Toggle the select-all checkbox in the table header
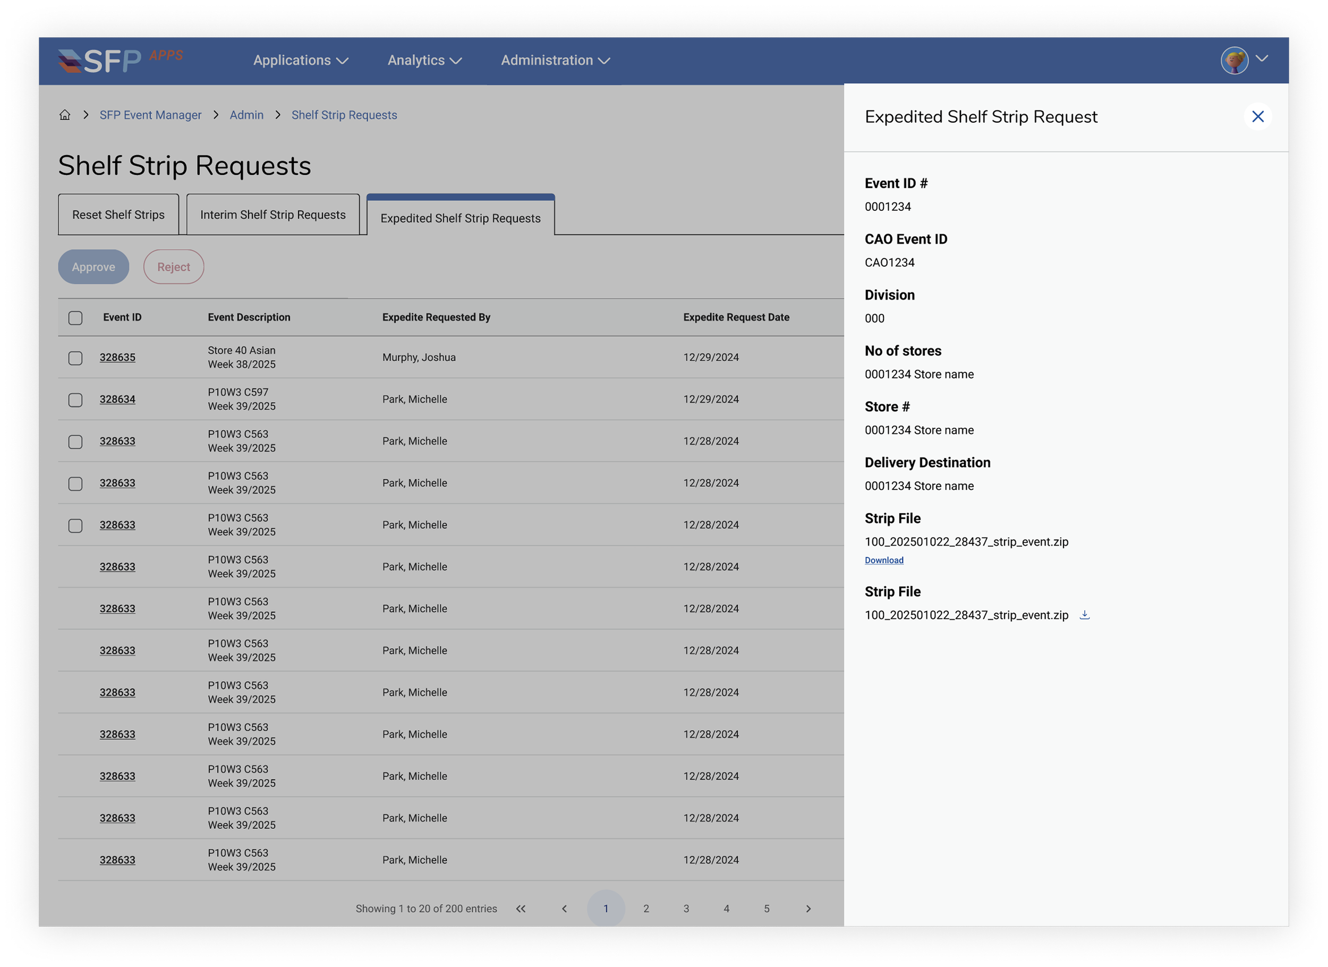Viewport: 1328px width, 967px height. point(75,317)
